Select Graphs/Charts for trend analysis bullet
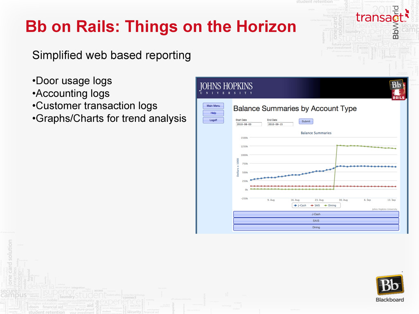This screenshot has width=419, height=314. (x=109, y=118)
